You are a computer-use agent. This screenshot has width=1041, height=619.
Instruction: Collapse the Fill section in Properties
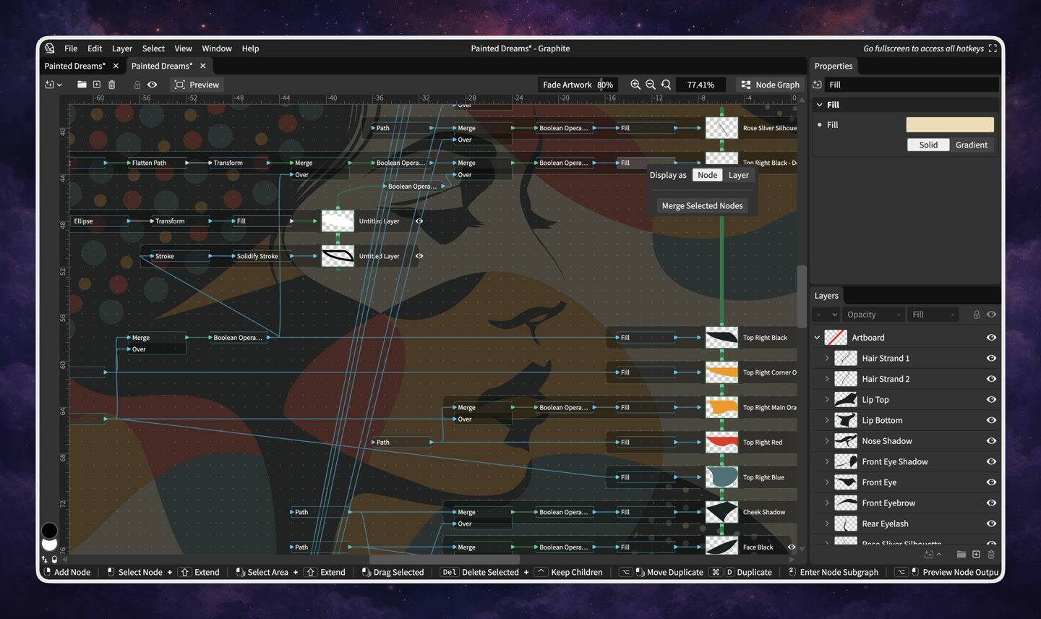click(820, 105)
